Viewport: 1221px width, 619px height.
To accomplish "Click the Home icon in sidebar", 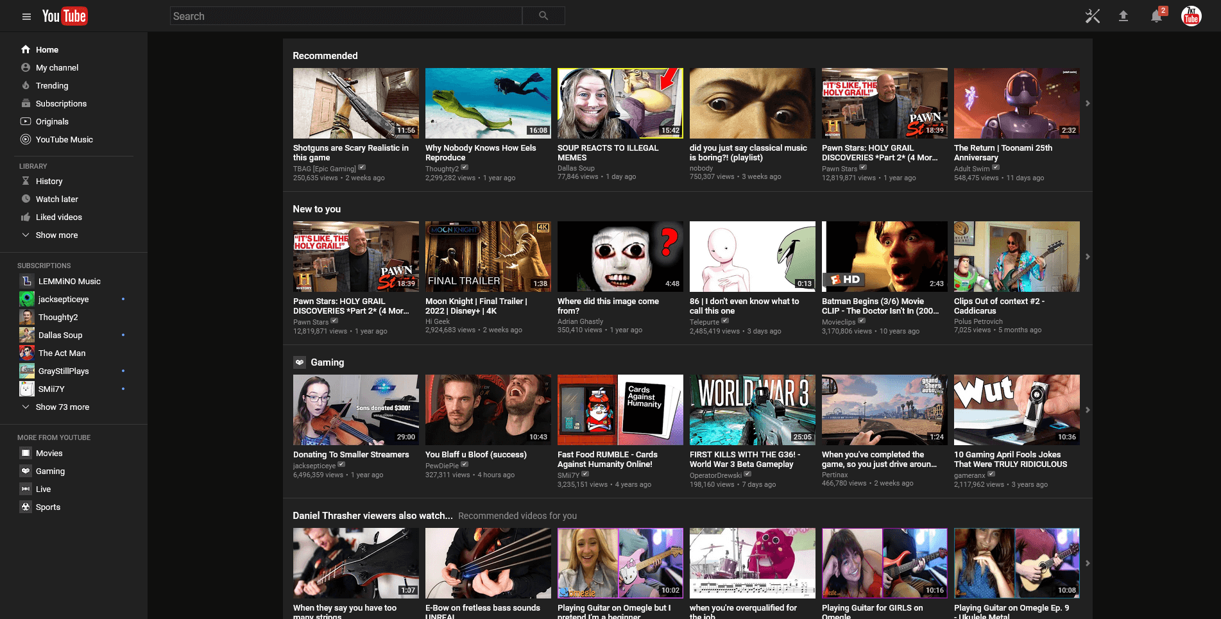I will 26,49.
